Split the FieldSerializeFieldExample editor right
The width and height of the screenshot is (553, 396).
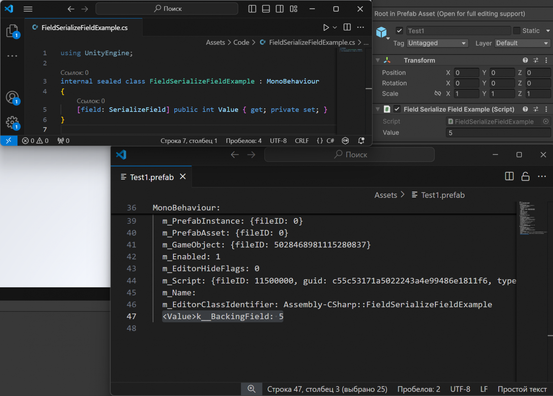[x=347, y=27]
